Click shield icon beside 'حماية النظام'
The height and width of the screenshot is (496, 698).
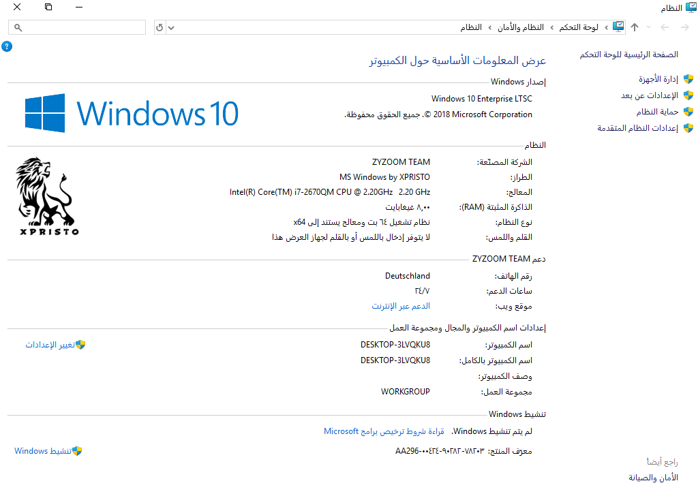click(688, 112)
